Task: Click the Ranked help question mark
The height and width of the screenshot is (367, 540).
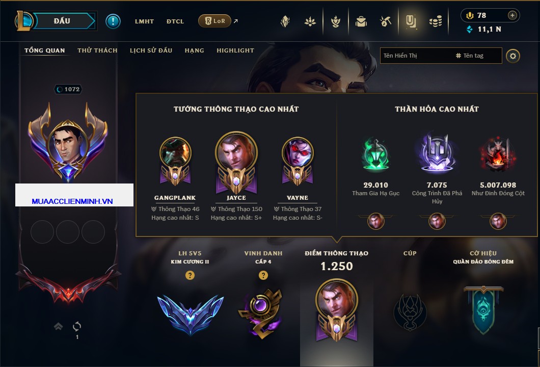Action: tap(190, 275)
